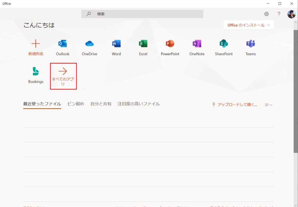Open the 注目度の高いファイル tab
298x207 pixels.
139,104
